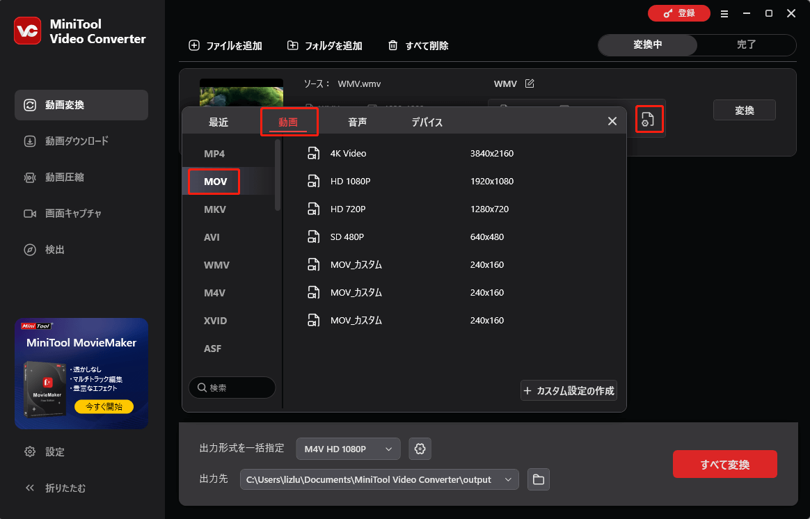
Task: Click the 1920x1080 resolution text
Action: [x=492, y=182]
